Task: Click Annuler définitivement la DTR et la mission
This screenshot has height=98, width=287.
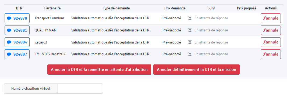Action: point(196,70)
